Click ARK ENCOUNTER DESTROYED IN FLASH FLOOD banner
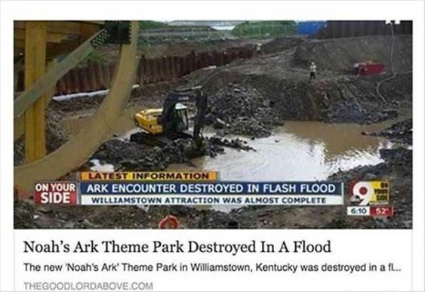This screenshot has height=292, width=425. click(x=211, y=189)
